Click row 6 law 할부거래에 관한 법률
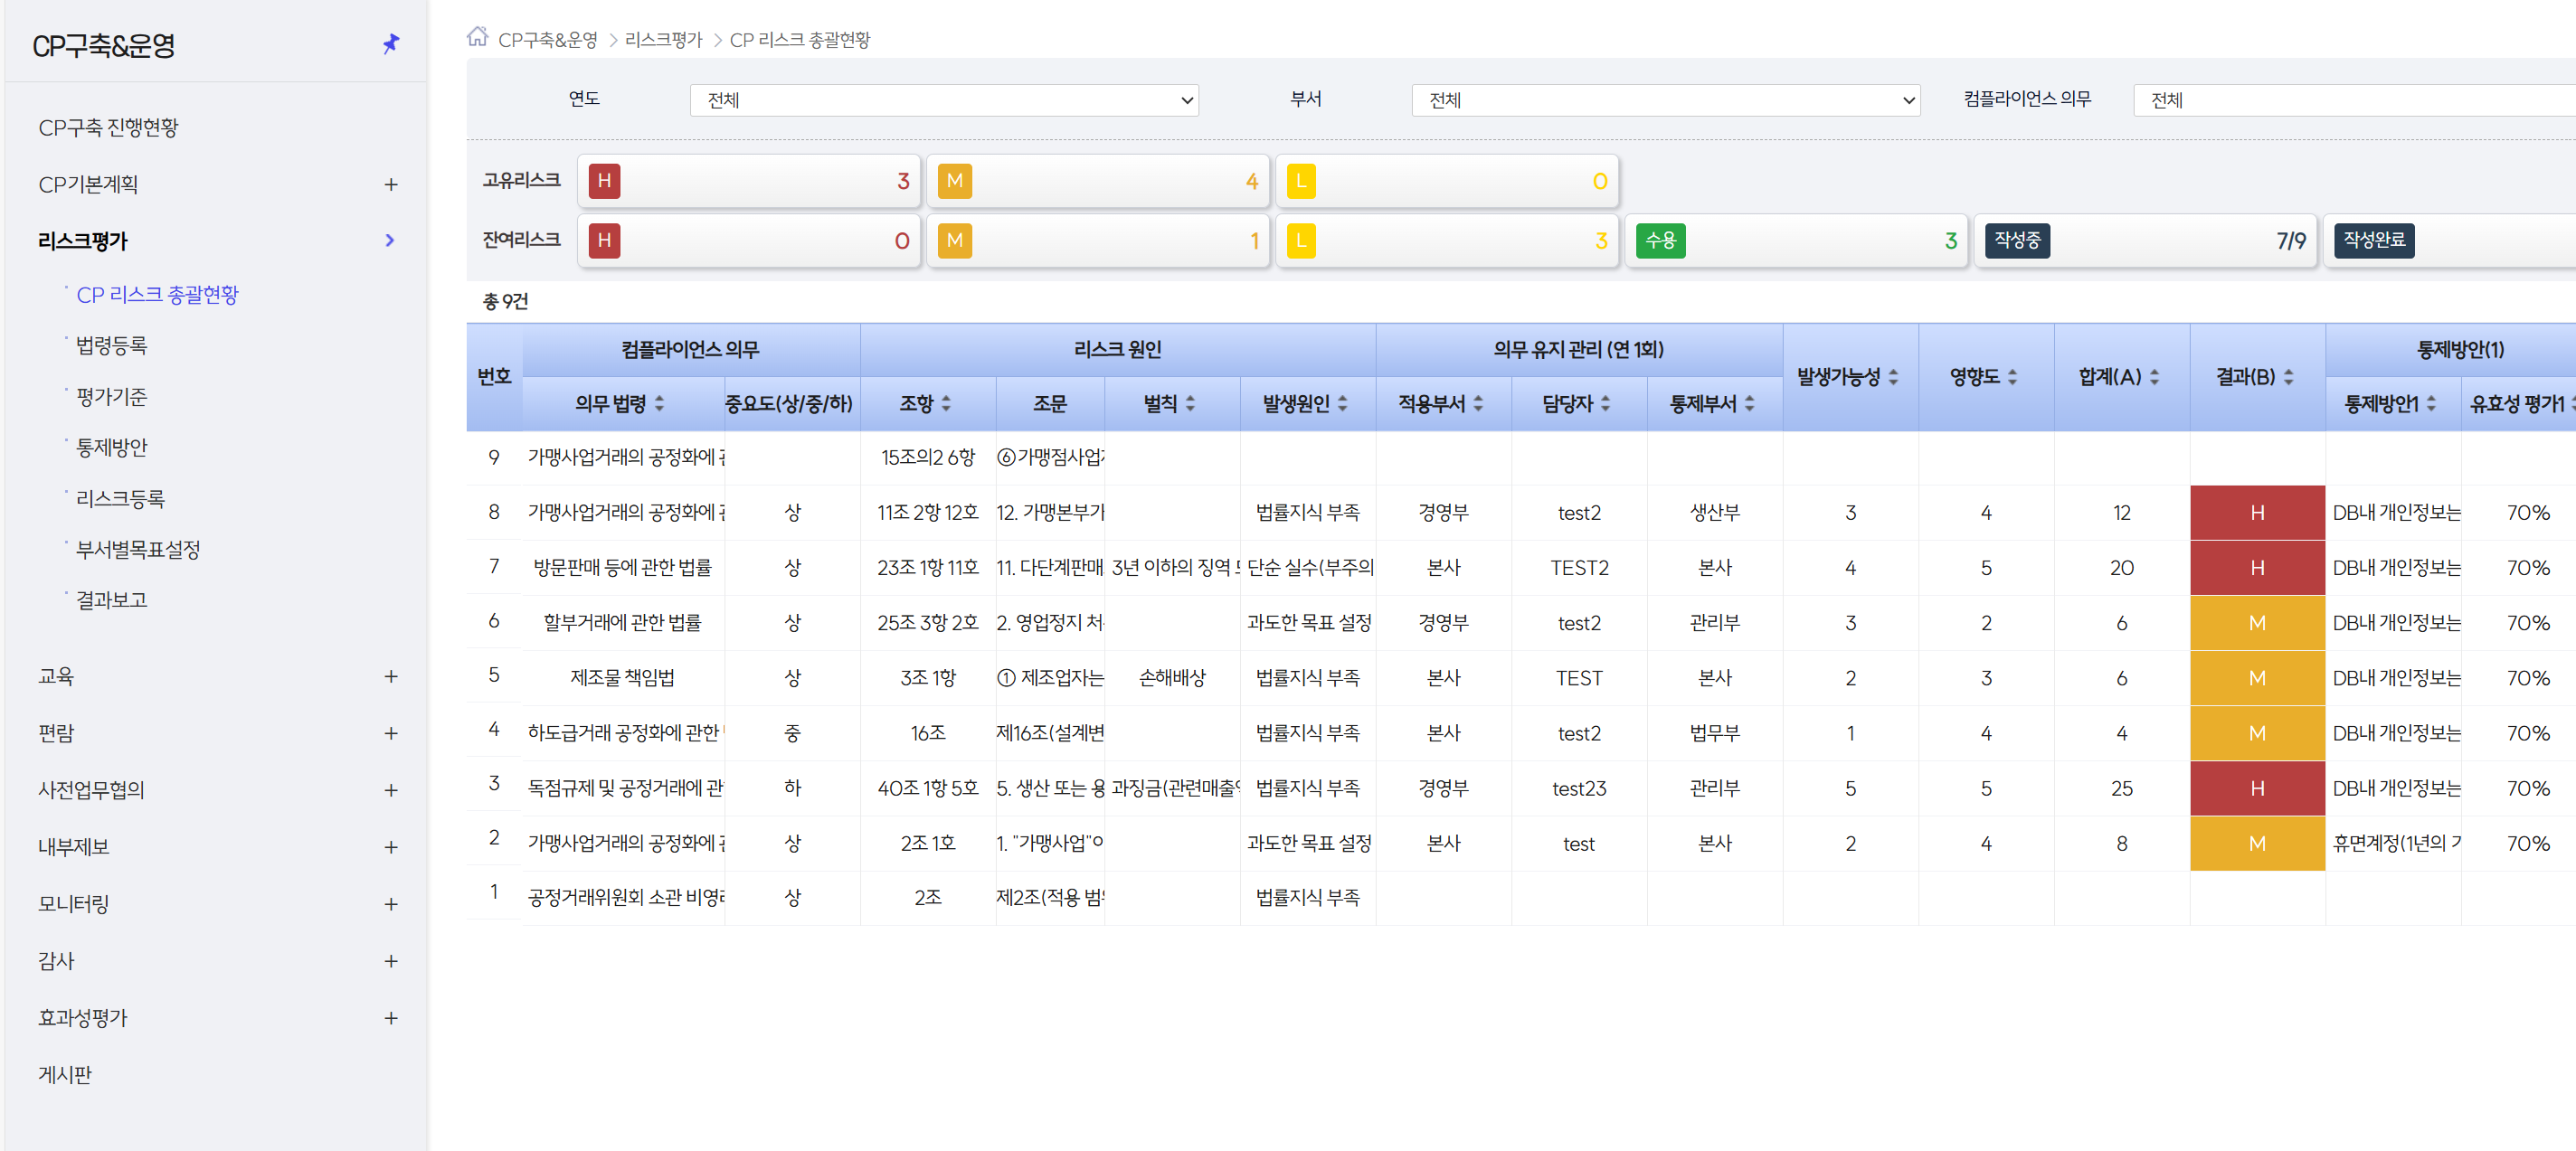Screen dimensions: 2576x1151 point(622,623)
